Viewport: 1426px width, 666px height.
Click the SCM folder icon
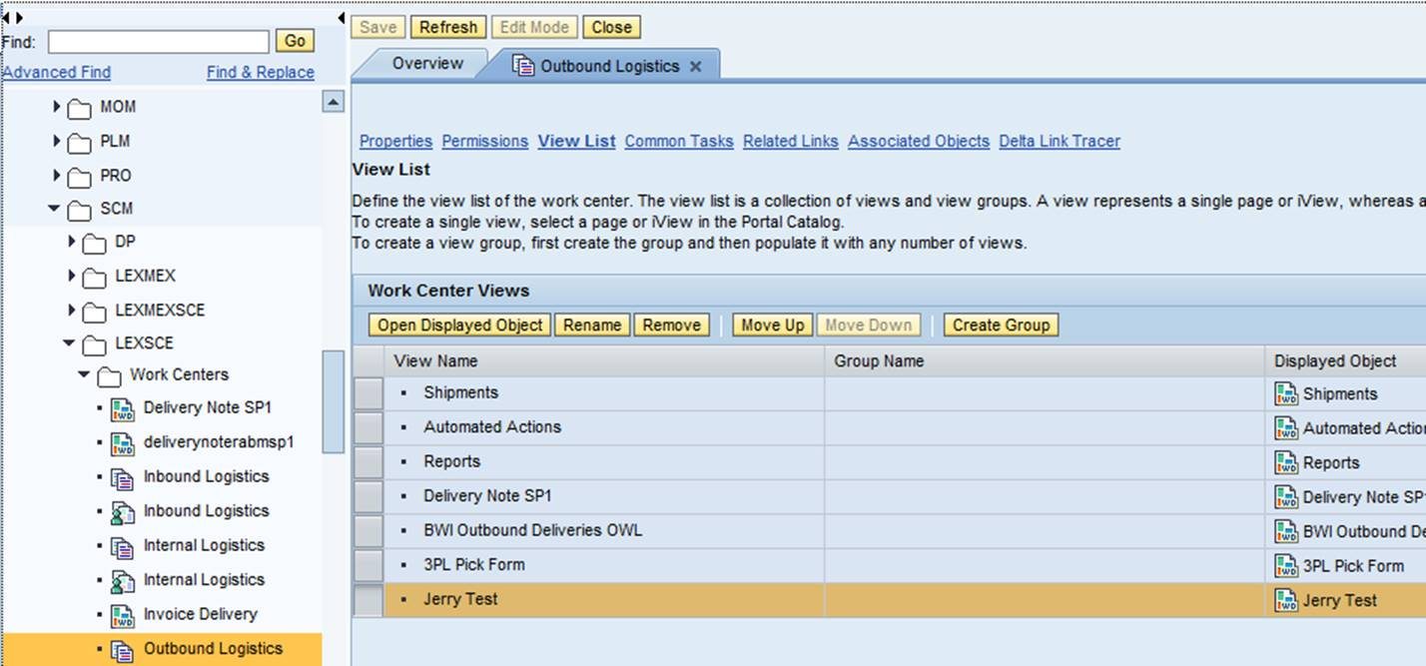pyautogui.click(x=80, y=210)
